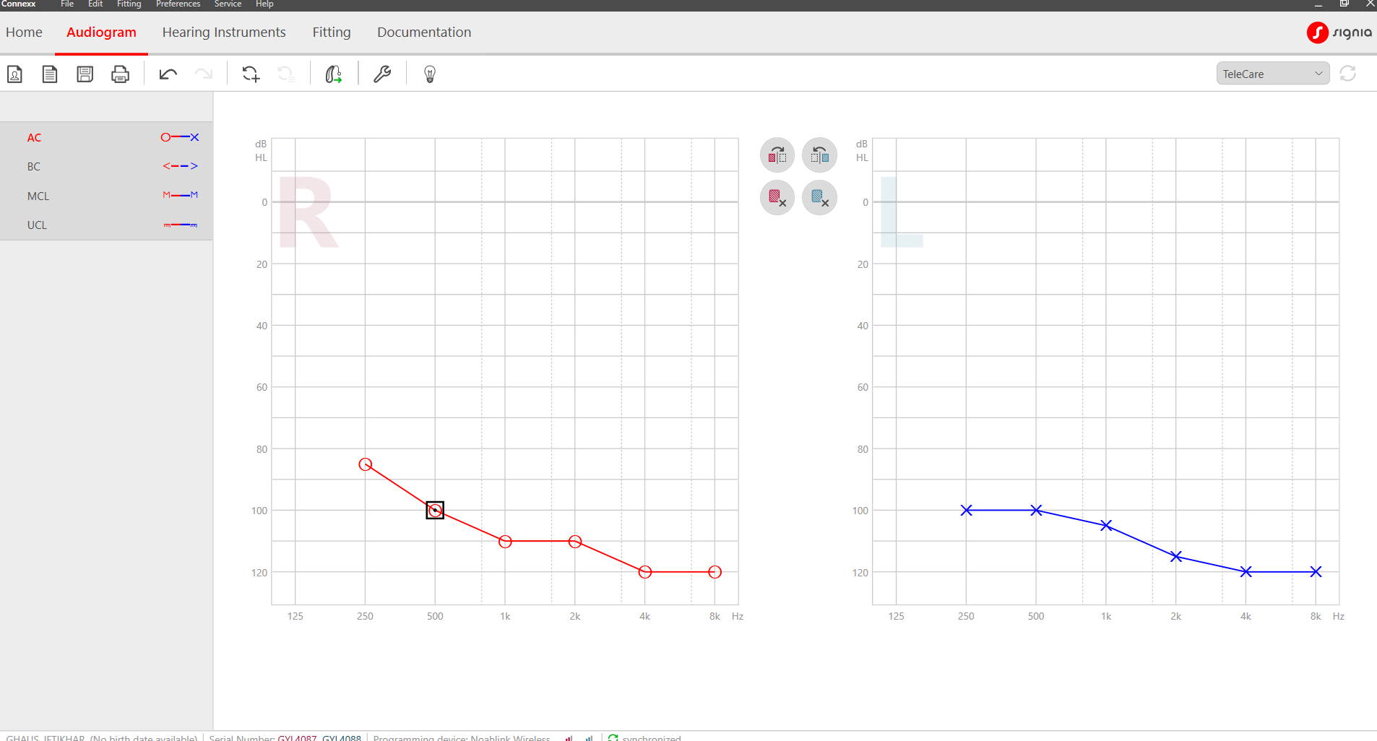1377x741 pixels.
Task: Click the Print icon
Action: (121, 74)
